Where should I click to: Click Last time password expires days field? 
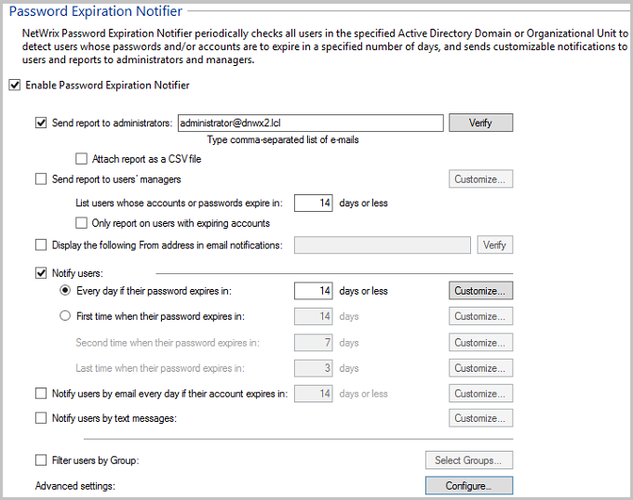click(x=314, y=368)
